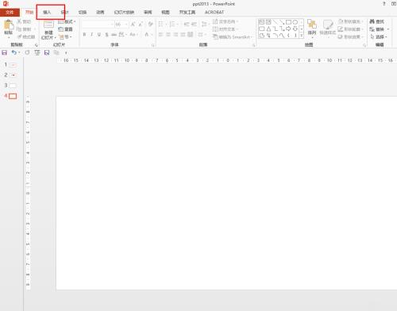
Task: Pick the rectangle shape in gallery
Action: (288, 22)
